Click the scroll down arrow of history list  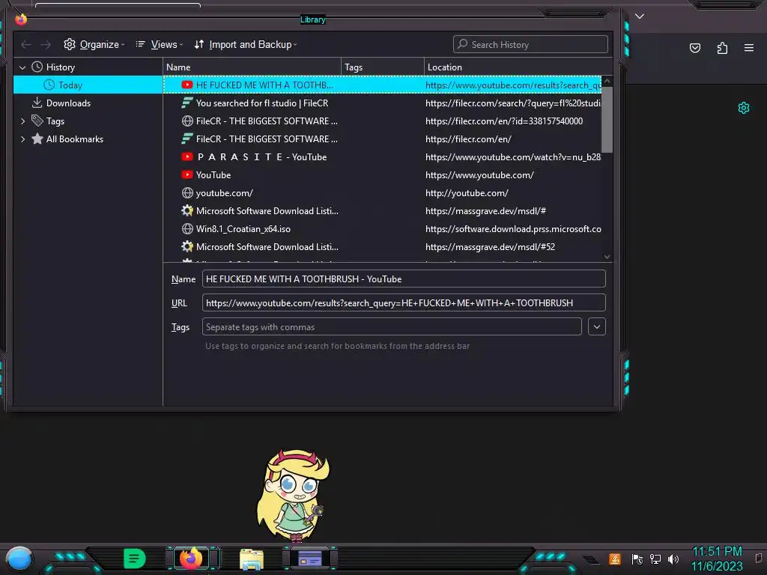pyautogui.click(x=607, y=257)
